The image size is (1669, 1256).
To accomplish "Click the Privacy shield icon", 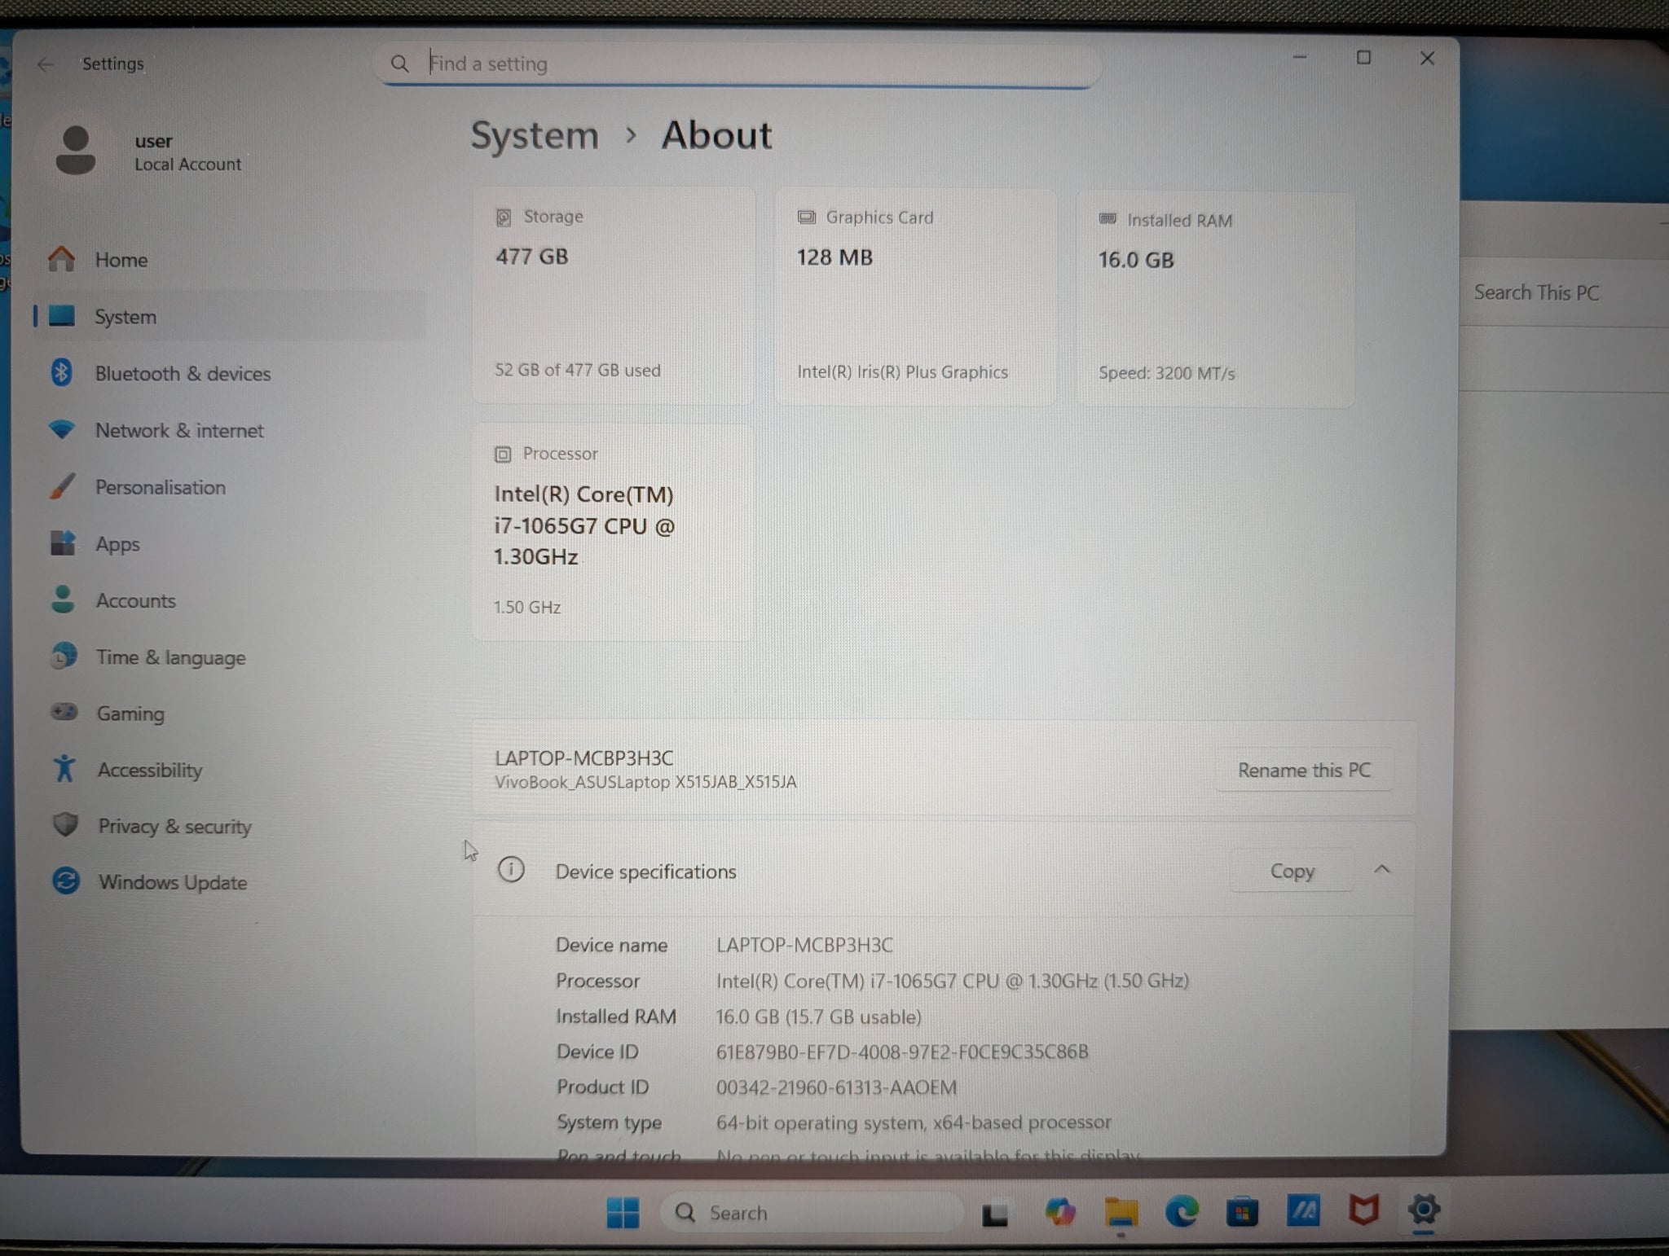I will click(65, 825).
